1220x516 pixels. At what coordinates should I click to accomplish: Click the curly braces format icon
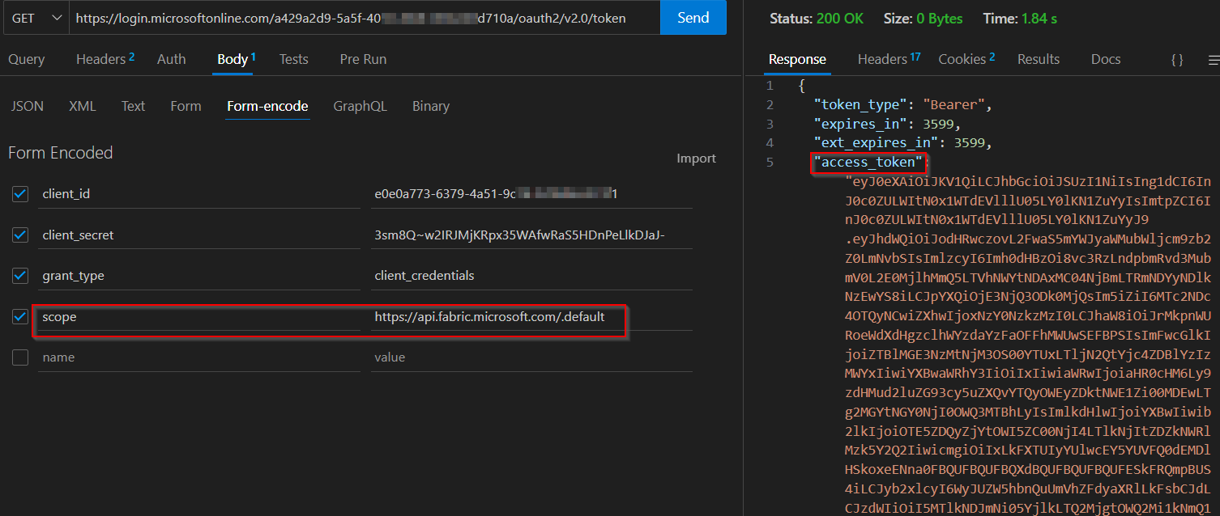point(1177,60)
